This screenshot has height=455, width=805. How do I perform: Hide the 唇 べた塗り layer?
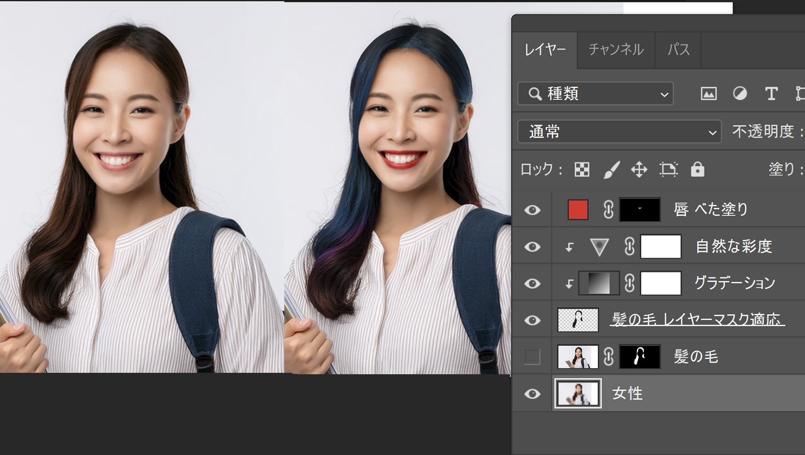532,210
